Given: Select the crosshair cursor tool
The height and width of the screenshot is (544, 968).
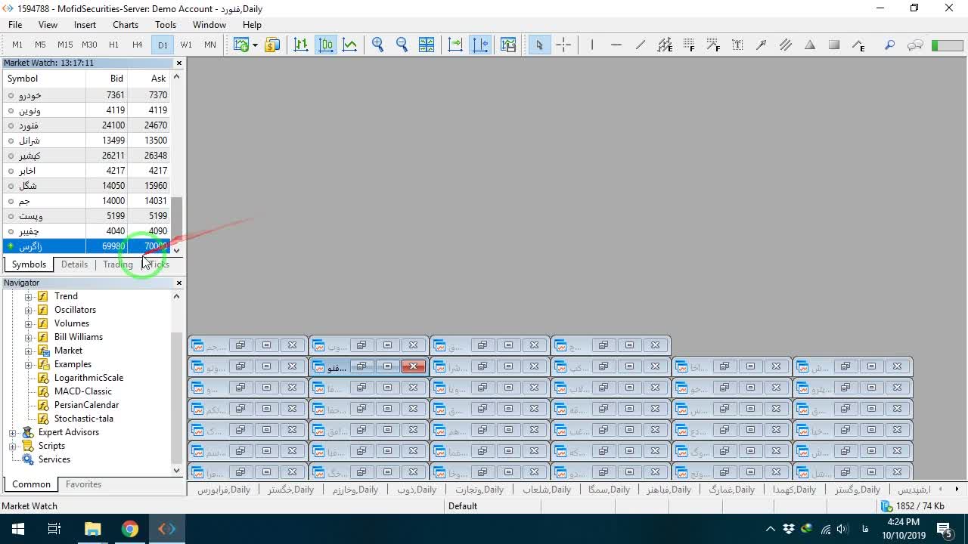Looking at the screenshot, I should coord(563,45).
